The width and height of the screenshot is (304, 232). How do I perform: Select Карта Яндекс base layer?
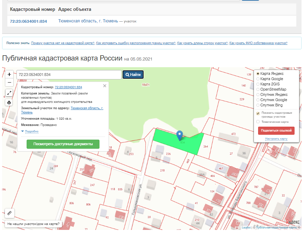(258, 73)
